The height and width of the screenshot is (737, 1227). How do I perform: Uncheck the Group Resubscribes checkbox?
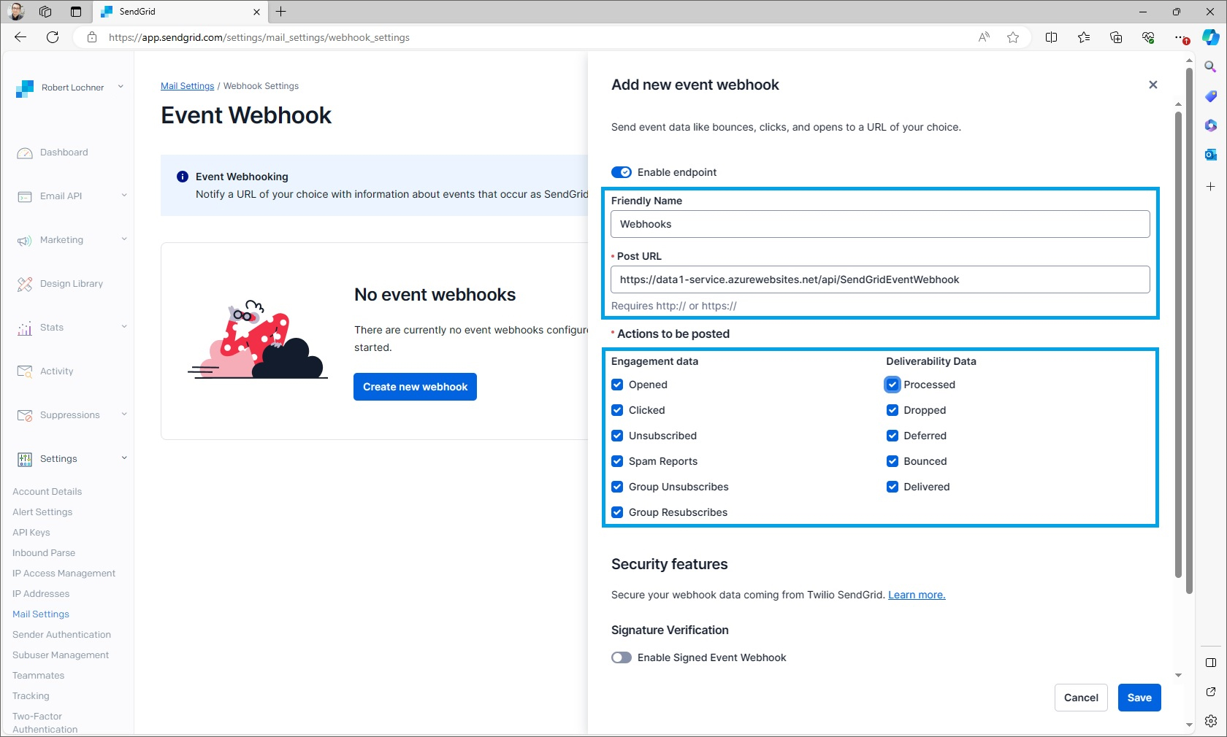(617, 512)
